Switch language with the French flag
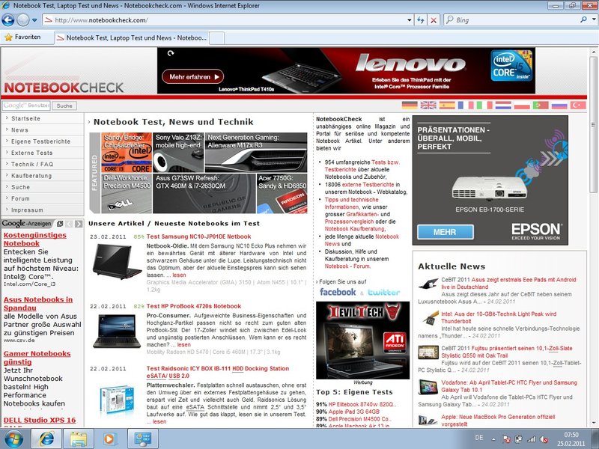The width and height of the screenshot is (599, 449). [466, 105]
